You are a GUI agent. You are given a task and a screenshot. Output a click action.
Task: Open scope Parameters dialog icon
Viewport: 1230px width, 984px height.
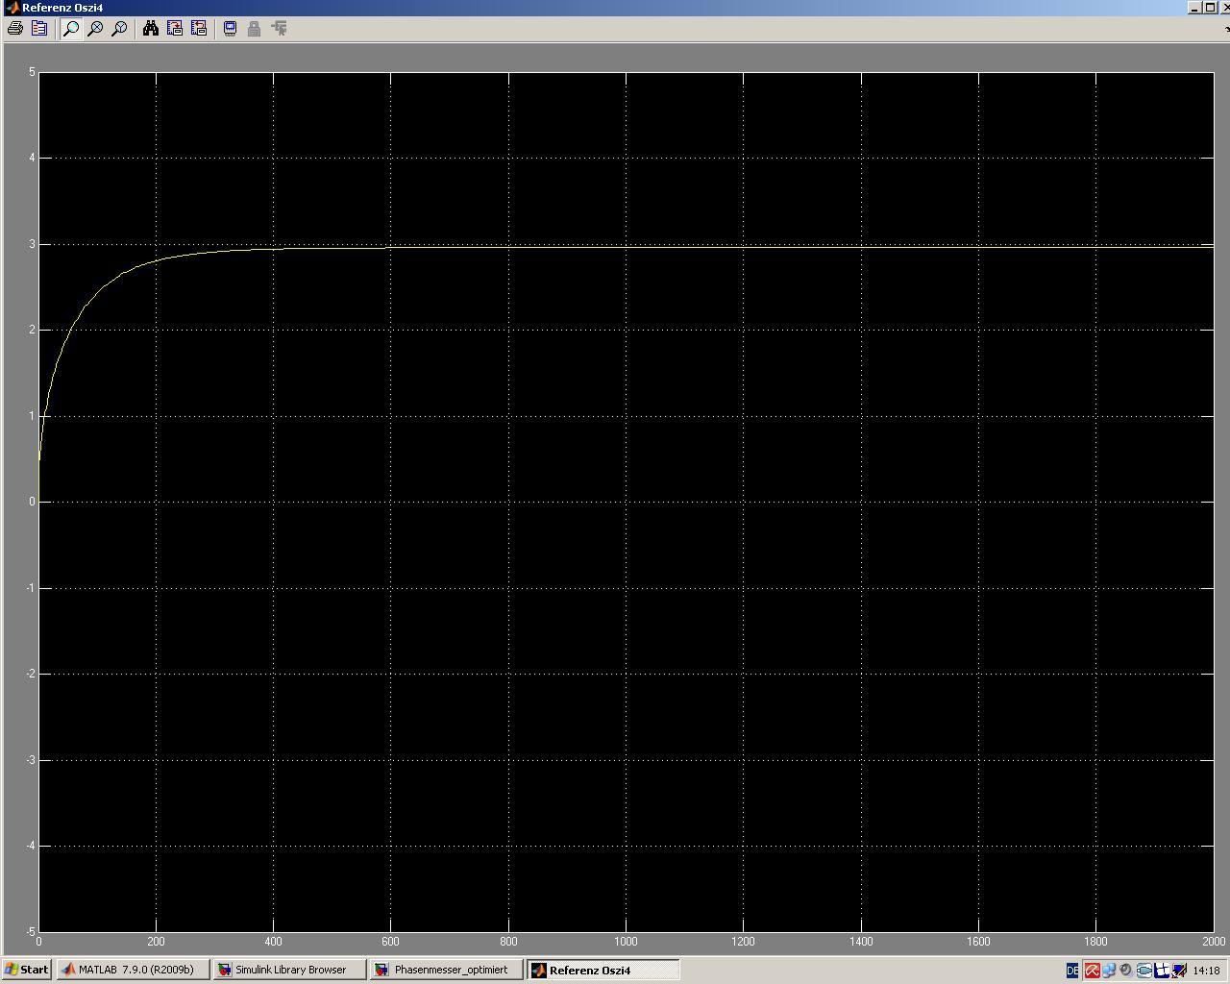(x=39, y=29)
